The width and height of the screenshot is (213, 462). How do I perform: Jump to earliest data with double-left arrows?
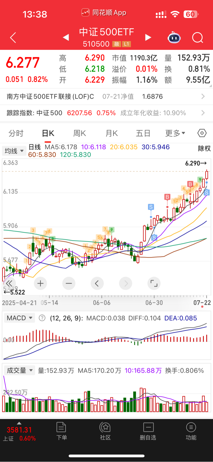9,283
